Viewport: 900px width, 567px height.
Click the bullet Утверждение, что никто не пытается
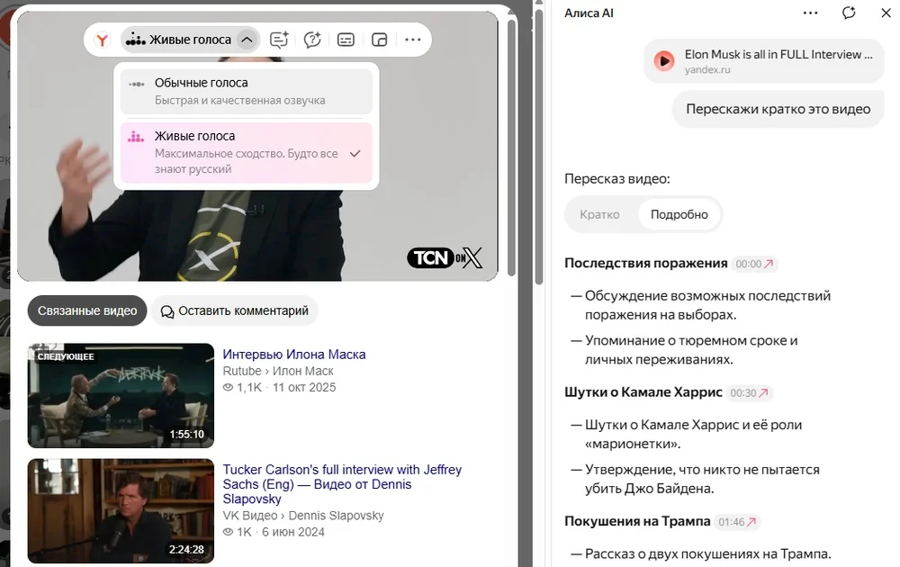[x=702, y=479]
